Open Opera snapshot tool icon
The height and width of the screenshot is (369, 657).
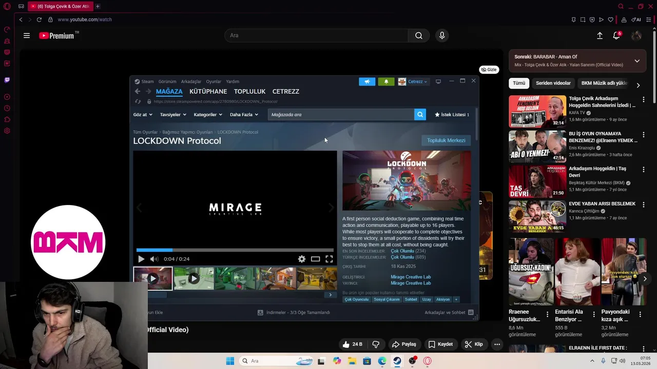(583, 19)
